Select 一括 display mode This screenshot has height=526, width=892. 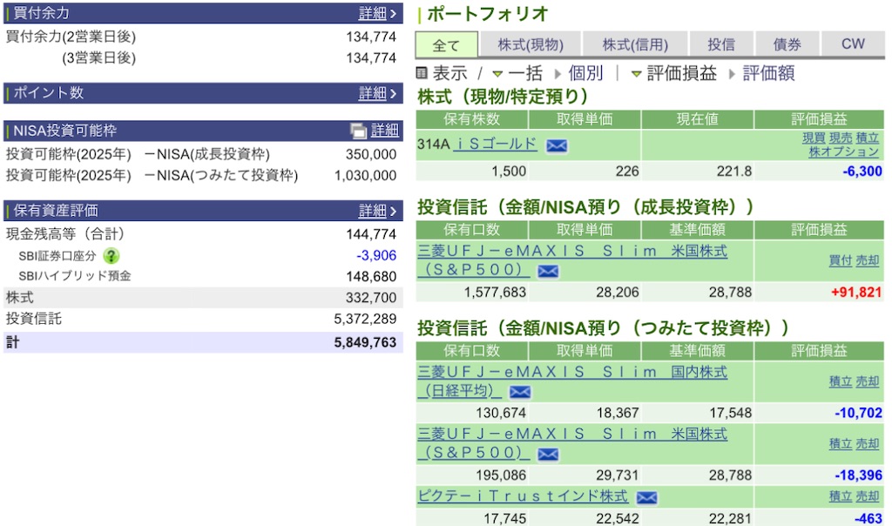pyautogui.click(x=517, y=73)
